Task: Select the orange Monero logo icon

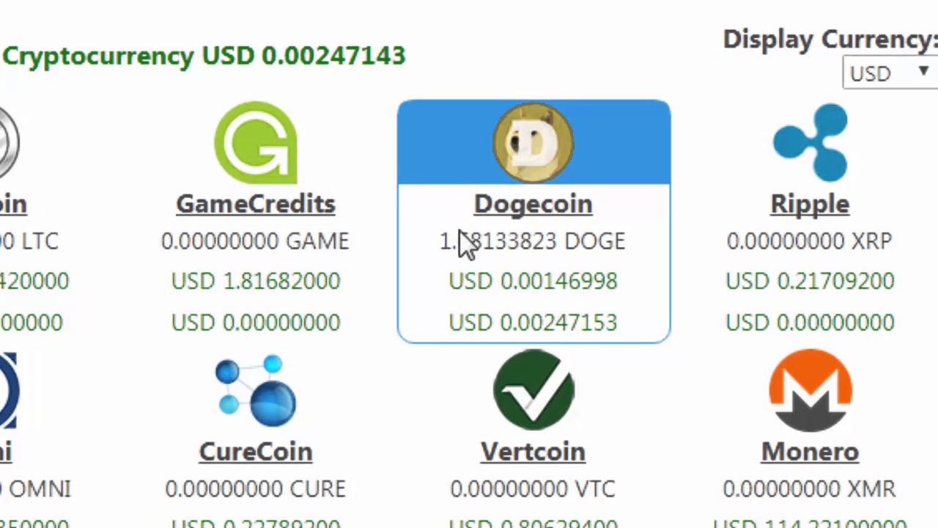Action: point(810,390)
